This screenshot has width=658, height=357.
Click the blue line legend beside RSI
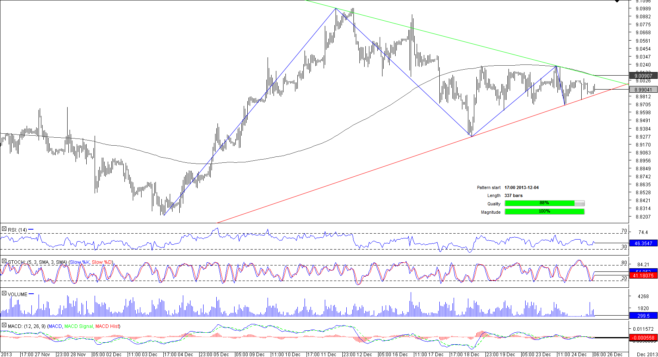click(31, 230)
